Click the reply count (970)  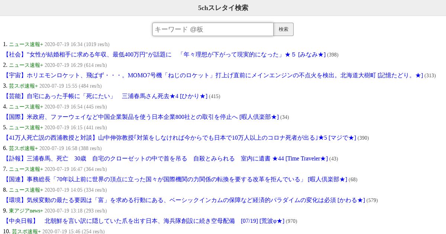[291, 221]
